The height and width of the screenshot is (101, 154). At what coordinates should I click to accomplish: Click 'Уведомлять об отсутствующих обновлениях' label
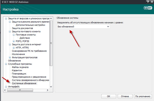pyautogui.click(x=90, y=23)
